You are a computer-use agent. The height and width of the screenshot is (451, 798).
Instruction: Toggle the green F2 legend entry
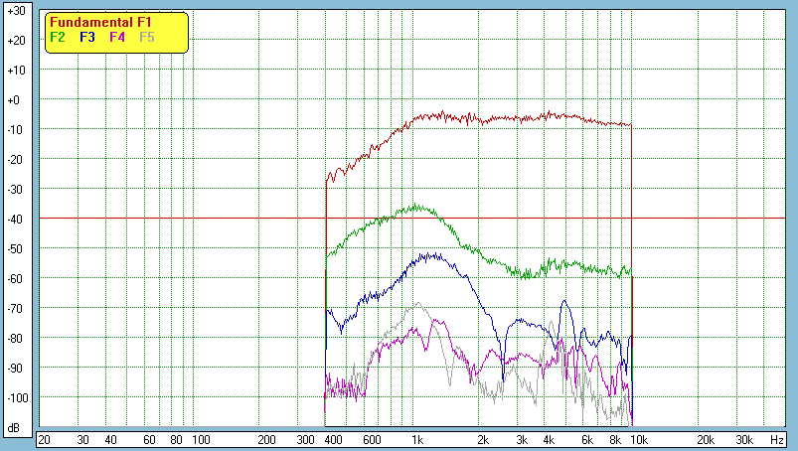(58, 37)
